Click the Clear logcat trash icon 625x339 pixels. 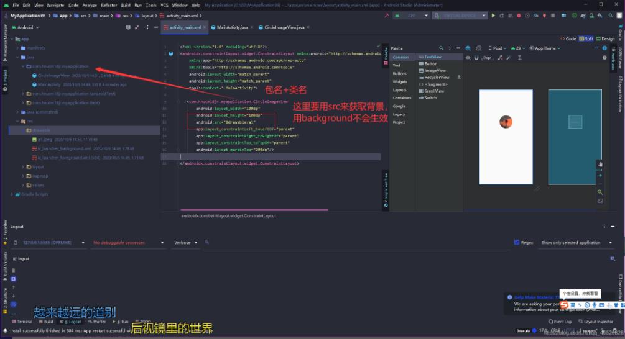pos(13,270)
